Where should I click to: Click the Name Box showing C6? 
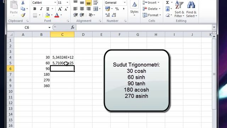point(27,27)
